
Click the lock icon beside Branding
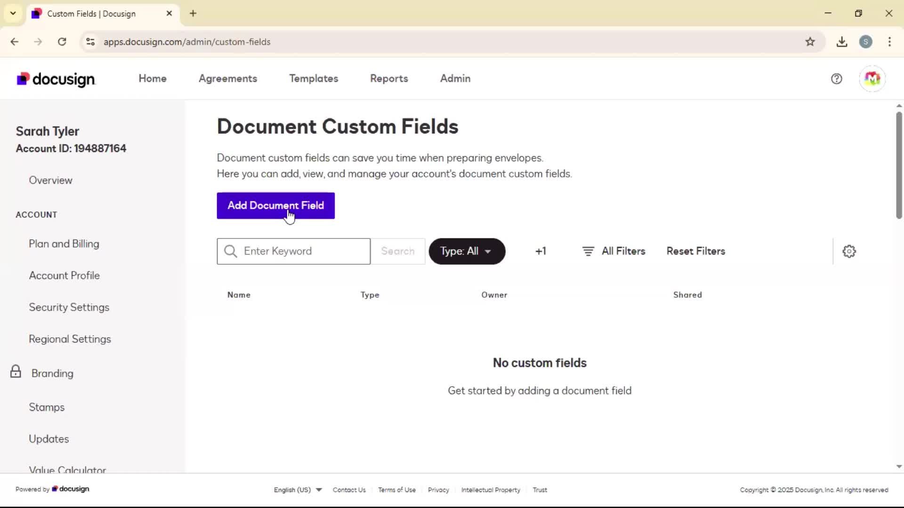(16, 372)
